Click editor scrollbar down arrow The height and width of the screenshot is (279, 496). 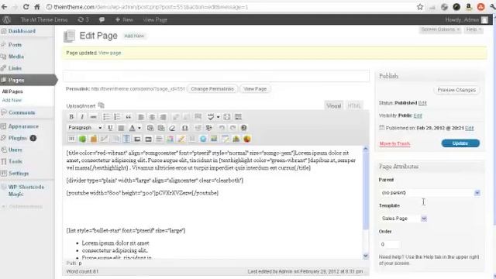[366, 256]
